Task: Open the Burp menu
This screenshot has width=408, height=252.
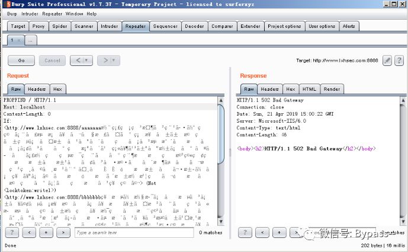Action: pos(12,14)
